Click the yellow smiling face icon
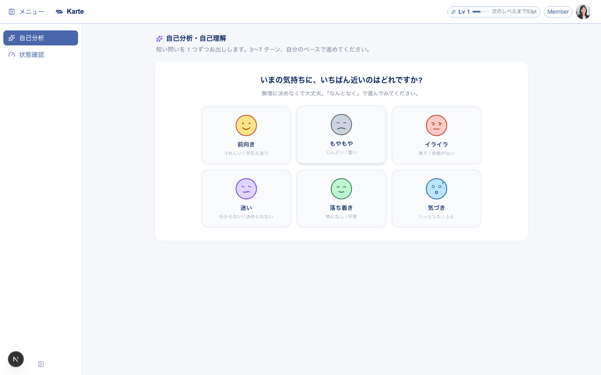 click(x=246, y=125)
